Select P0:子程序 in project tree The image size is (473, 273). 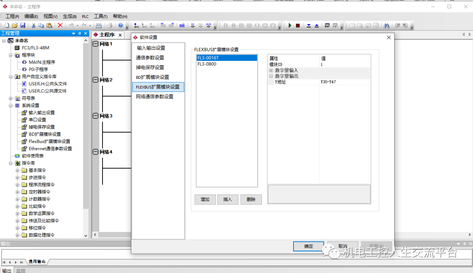pos(38,69)
